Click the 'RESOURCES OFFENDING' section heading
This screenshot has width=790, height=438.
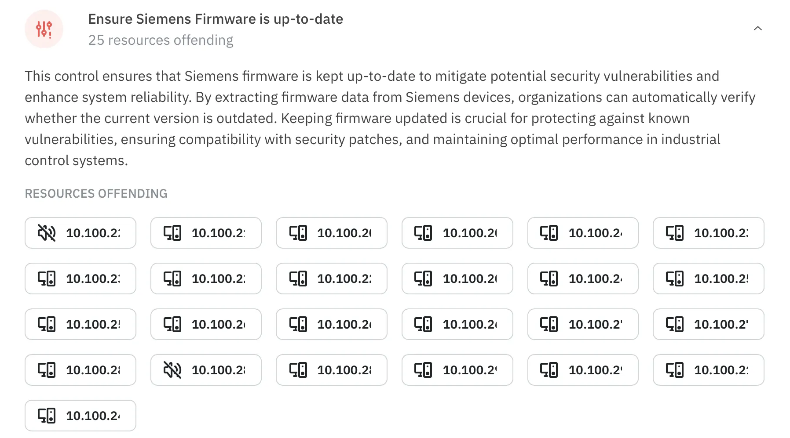96,194
